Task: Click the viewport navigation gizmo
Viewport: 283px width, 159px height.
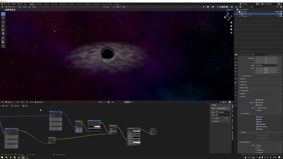Action: click(228, 17)
